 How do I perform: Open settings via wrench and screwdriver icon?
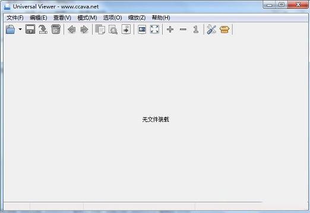pyautogui.click(x=211, y=30)
